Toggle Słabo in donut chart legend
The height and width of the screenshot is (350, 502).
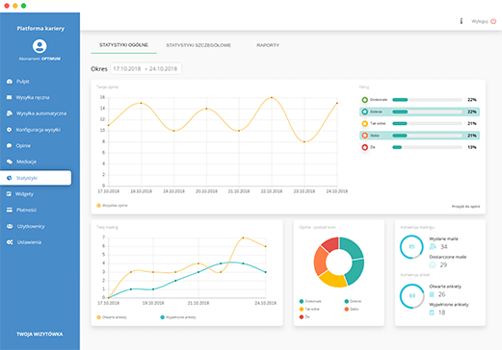(352, 309)
